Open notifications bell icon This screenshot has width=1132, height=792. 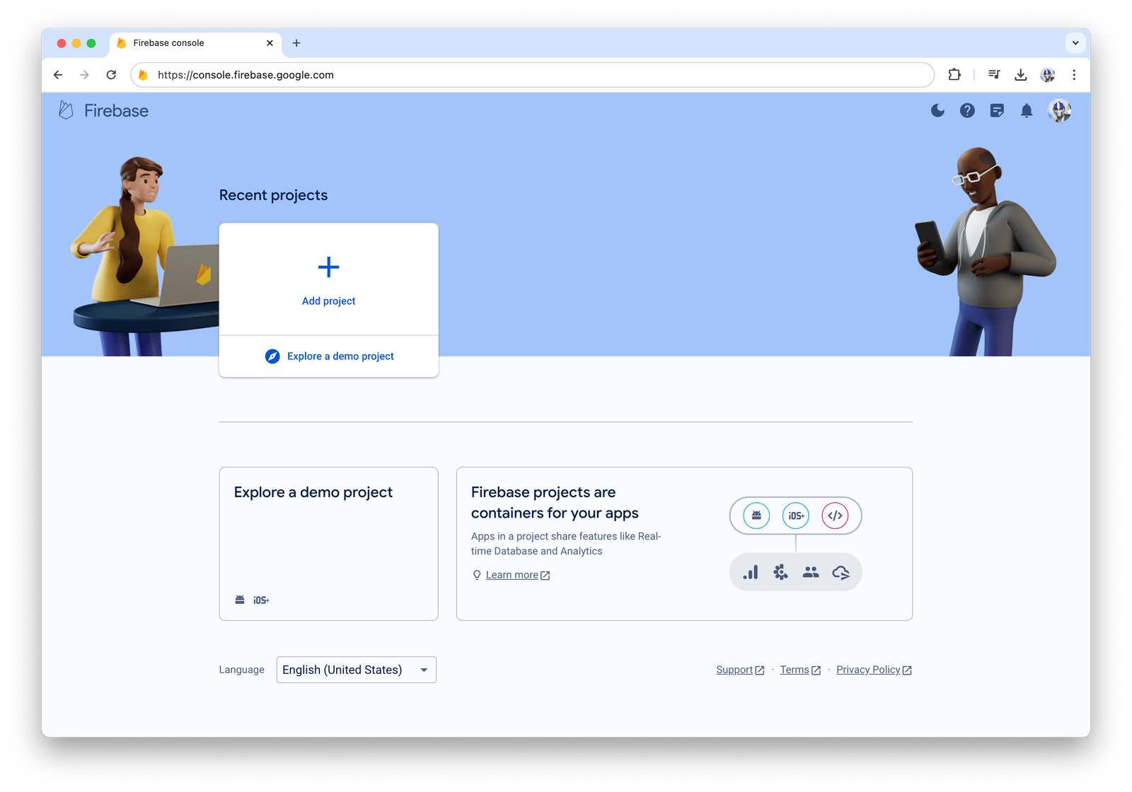[1027, 110]
